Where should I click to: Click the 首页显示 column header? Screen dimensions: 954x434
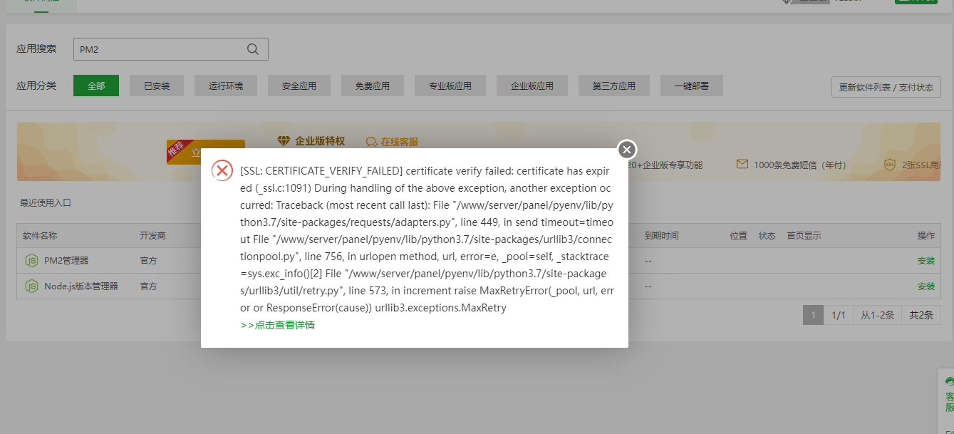[804, 235]
